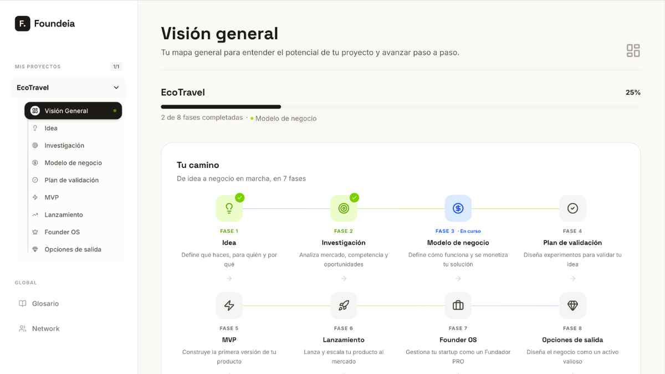
Task: Select the Idea lightbulb icon in sidebar
Action: click(35, 128)
